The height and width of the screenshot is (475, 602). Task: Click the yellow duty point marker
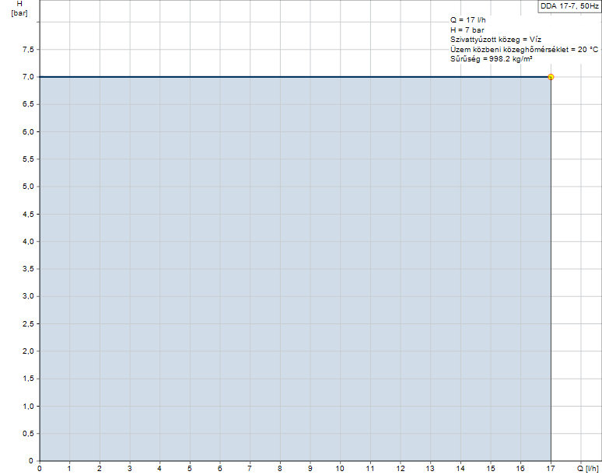click(x=551, y=77)
